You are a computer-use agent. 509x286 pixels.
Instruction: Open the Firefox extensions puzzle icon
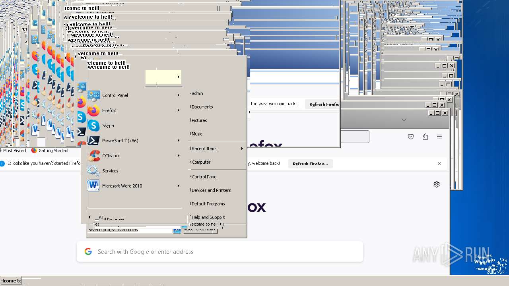point(425,137)
